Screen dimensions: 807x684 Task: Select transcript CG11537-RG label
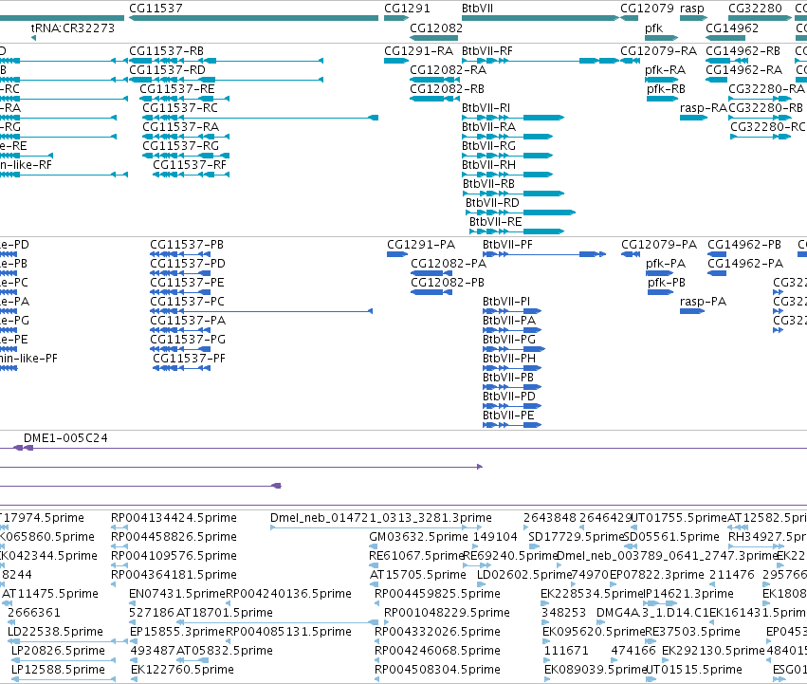(180, 146)
